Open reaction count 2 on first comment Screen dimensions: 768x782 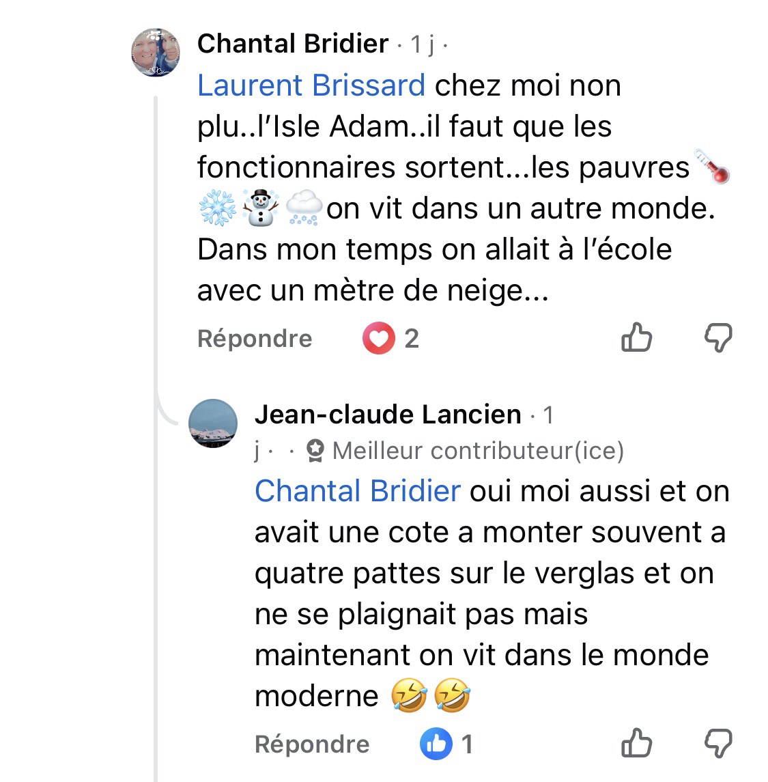click(x=412, y=339)
